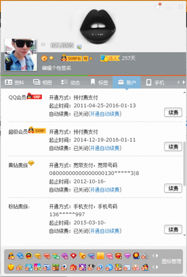Open 开通自动续费 link under QQ会员
187x277 pixels.
pyautogui.click(x=105, y=114)
